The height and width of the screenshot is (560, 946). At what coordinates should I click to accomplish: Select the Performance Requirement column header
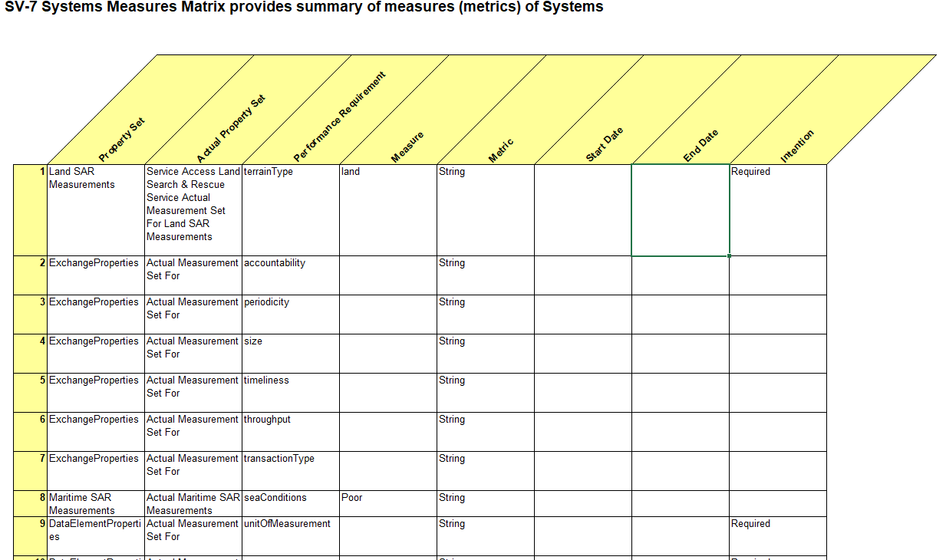click(339, 117)
